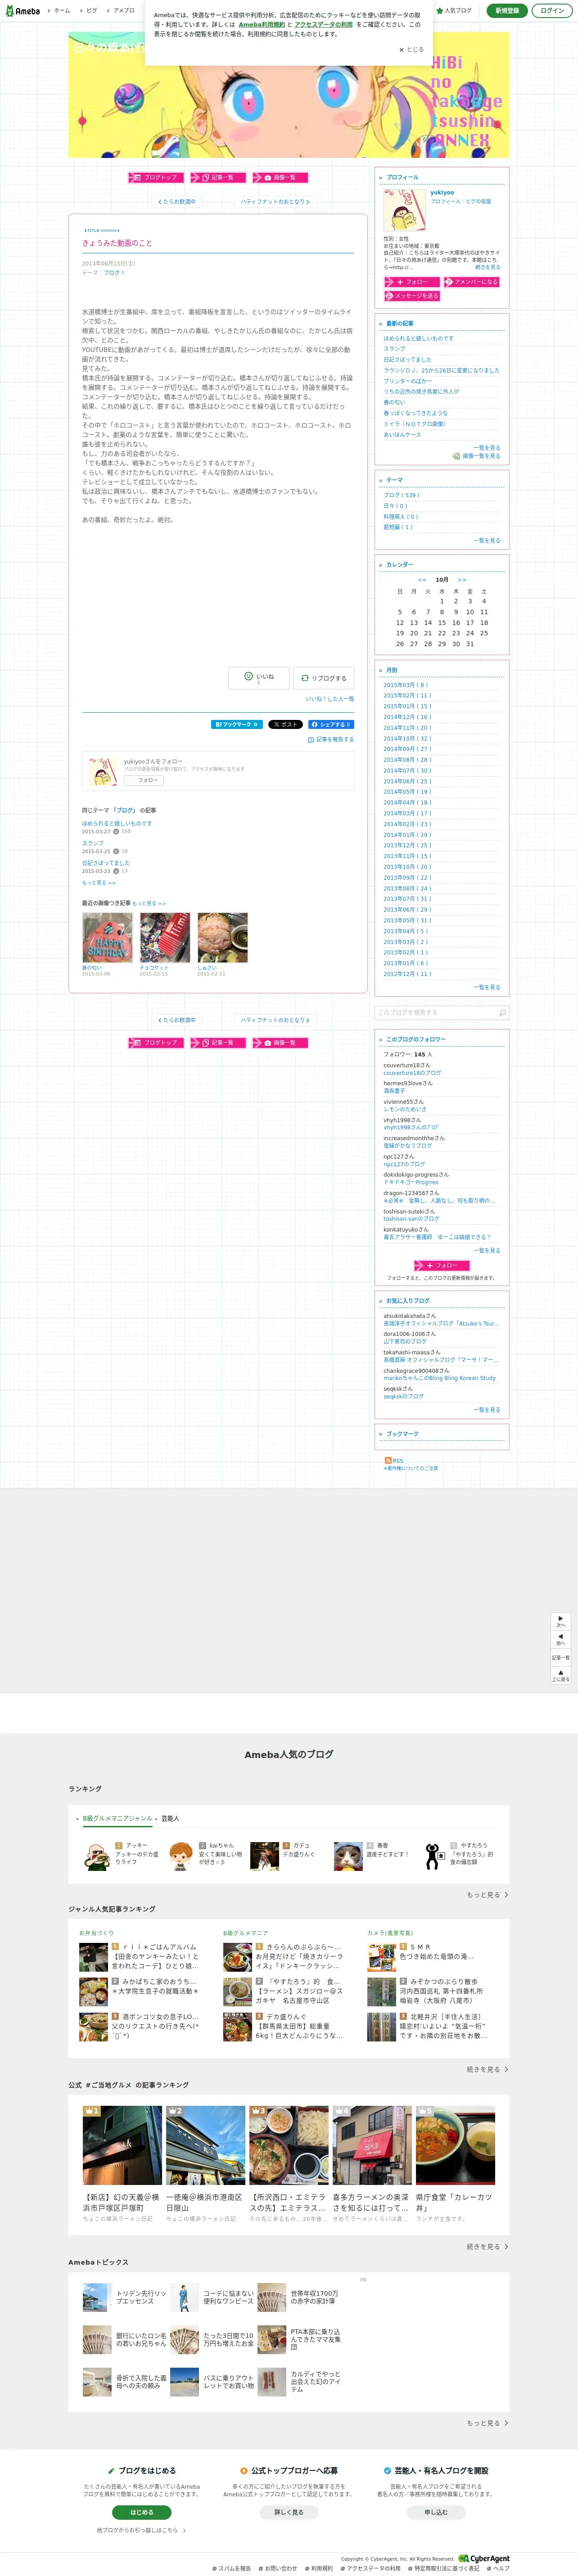The height and width of the screenshot is (2576, 578).
Task: Click the pink メッセージを送る button
Action: (411, 296)
